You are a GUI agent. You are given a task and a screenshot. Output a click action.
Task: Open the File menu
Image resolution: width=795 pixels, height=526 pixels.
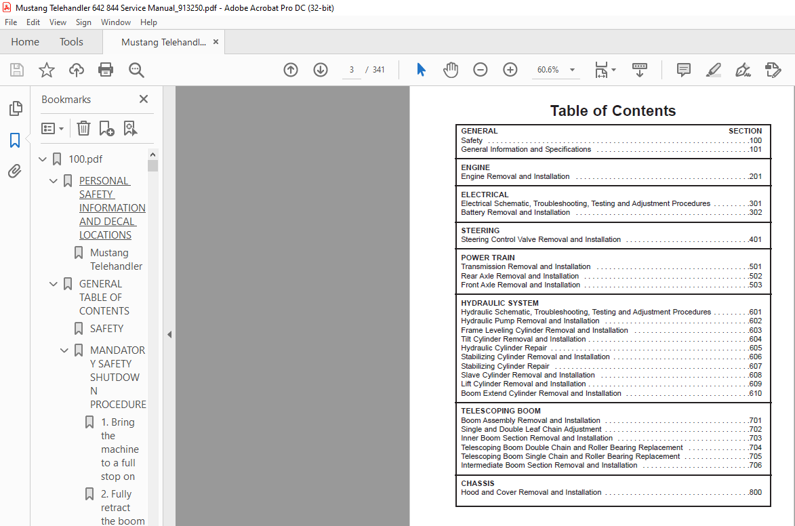tap(11, 22)
